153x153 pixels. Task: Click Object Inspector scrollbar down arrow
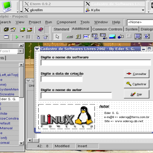[21, 143]
